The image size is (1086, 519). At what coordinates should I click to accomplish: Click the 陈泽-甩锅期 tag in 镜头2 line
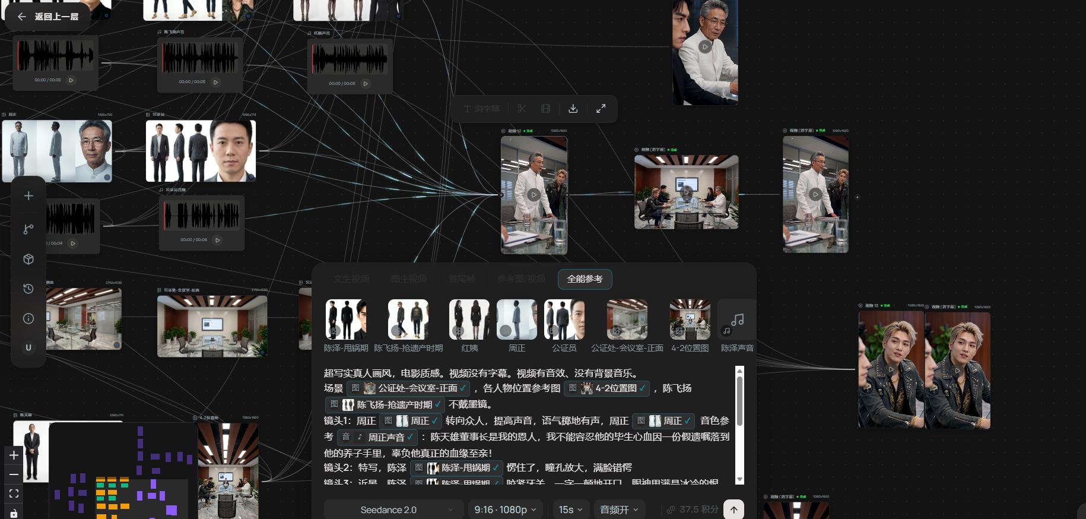[457, 468]
